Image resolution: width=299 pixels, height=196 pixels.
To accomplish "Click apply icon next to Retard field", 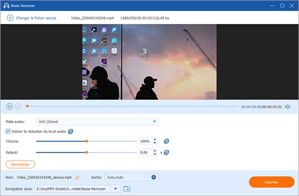I will pyautogui.click(x=166, y=153).
